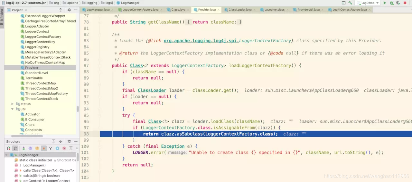Image resolution: width=412 pixels, height=182 pixels.
Task: Toggle show properties (p) in Structure
Action: [30, 148]
